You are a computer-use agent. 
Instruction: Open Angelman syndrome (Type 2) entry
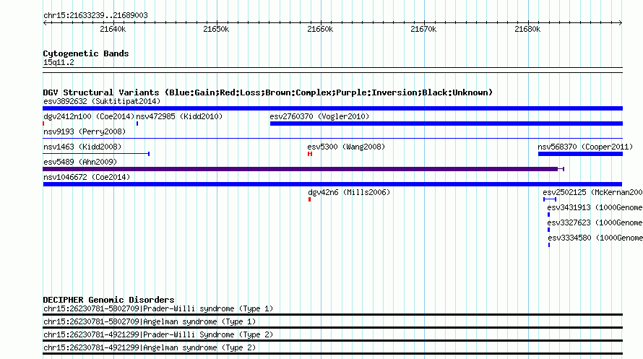click(150, 348)
